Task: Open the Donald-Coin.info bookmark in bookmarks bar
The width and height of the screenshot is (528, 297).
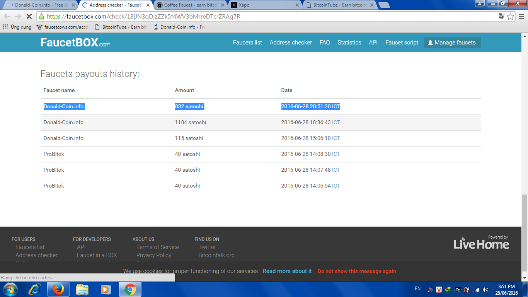Action: (179, 27)
